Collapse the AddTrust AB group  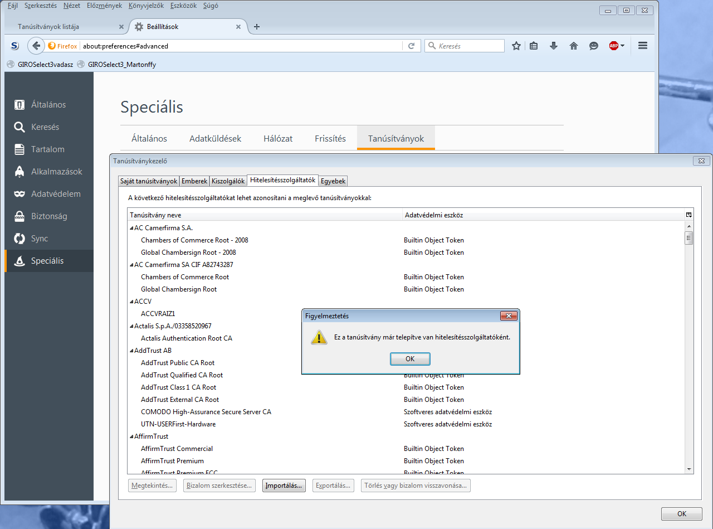click(131, 351)
